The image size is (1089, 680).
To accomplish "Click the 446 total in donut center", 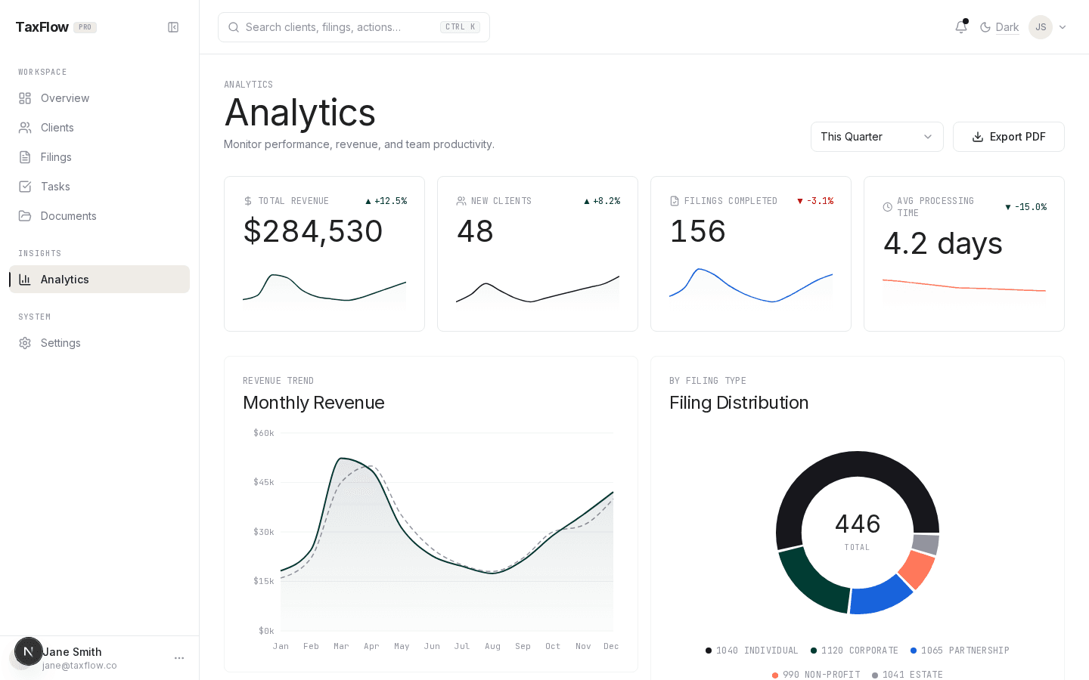I will click(x=858, y=524).
